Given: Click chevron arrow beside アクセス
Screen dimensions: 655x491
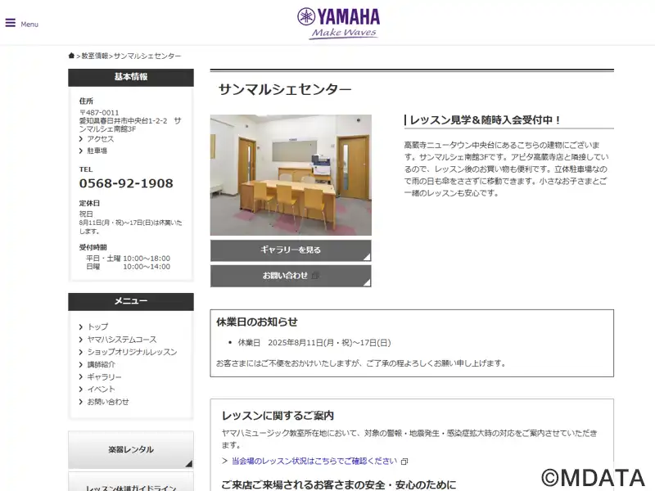Looking at the screenshot, I should [x=81, y=139].
